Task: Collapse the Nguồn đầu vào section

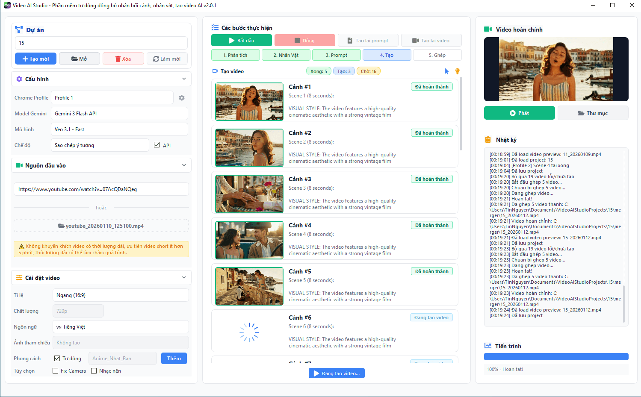Action: (184, 165)
